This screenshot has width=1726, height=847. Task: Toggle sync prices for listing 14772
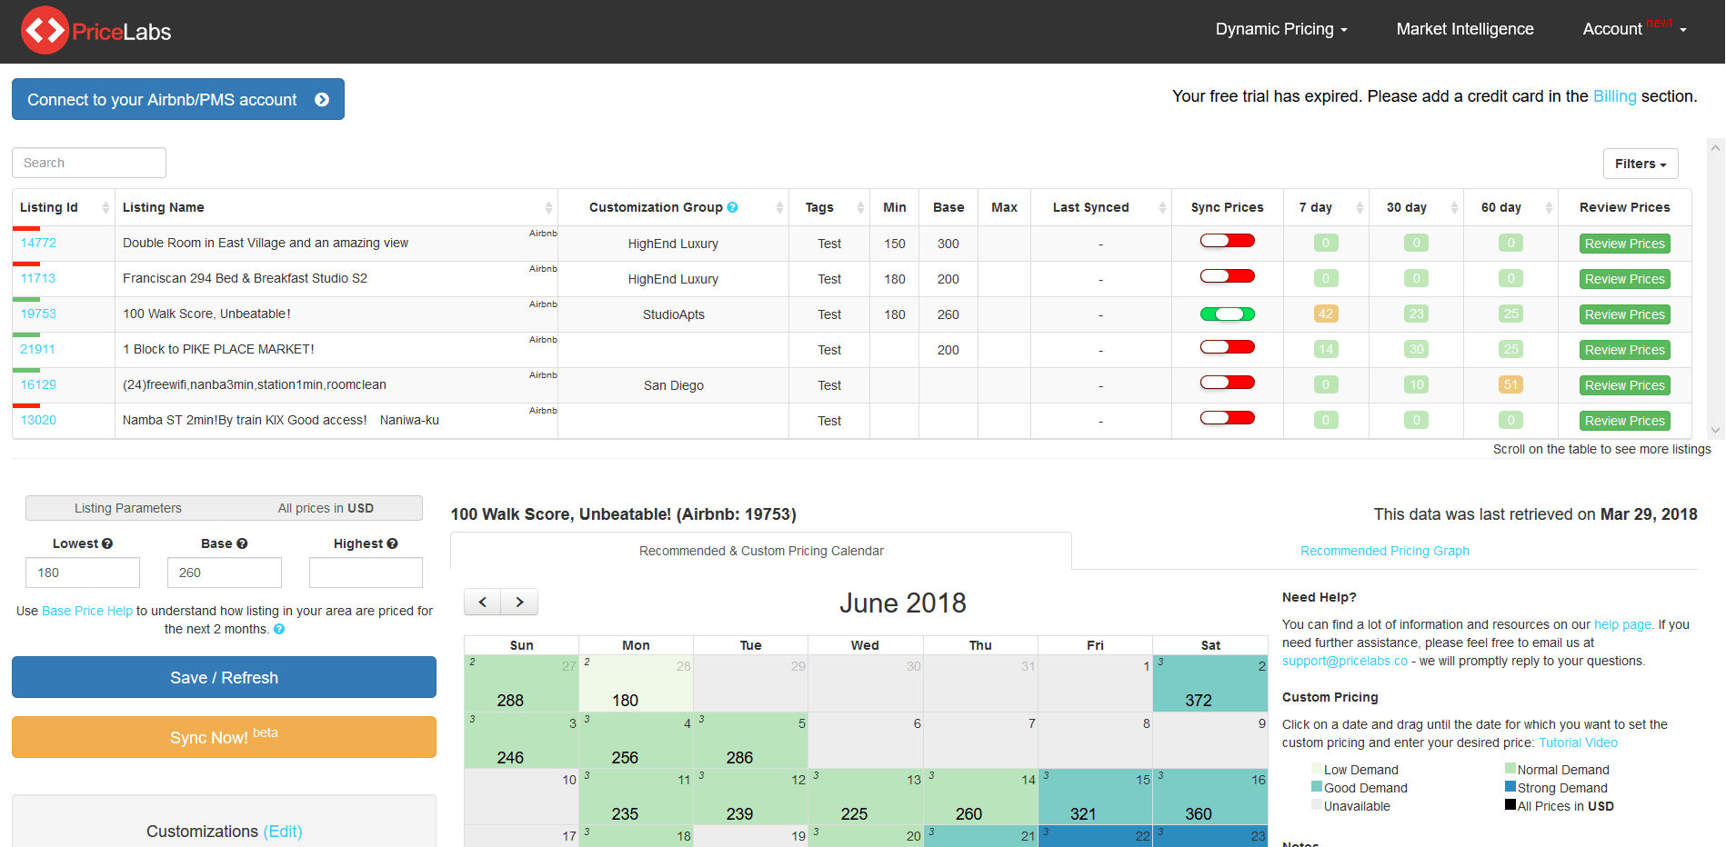point(1227,241)
